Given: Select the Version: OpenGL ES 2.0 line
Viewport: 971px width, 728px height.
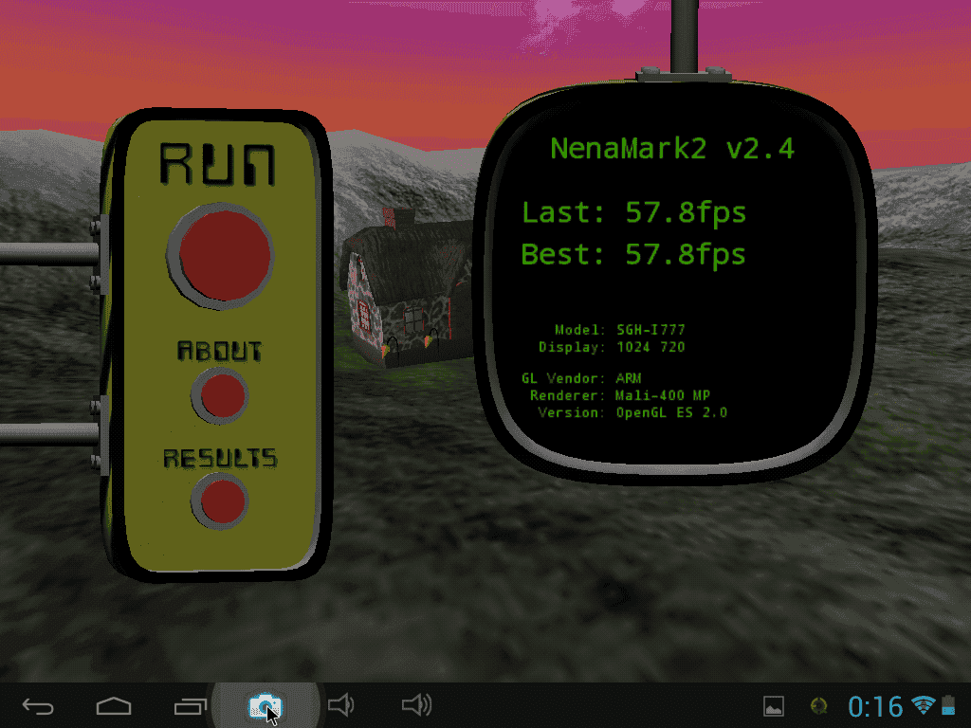Looking at the screenshot, I should [x=632, y=412].
